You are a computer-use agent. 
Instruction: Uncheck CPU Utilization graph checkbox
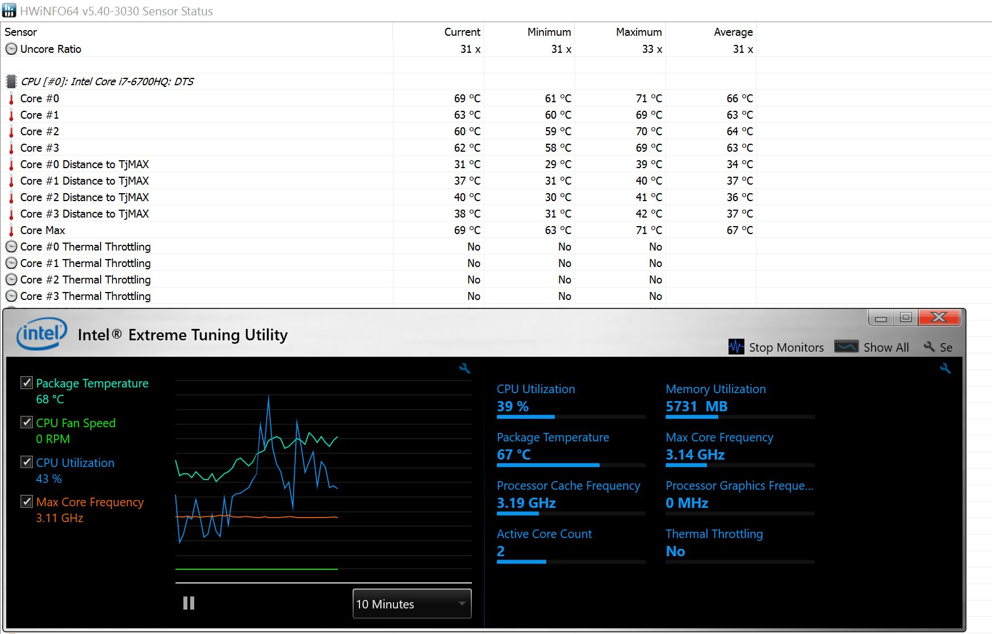tap(26, 462)
